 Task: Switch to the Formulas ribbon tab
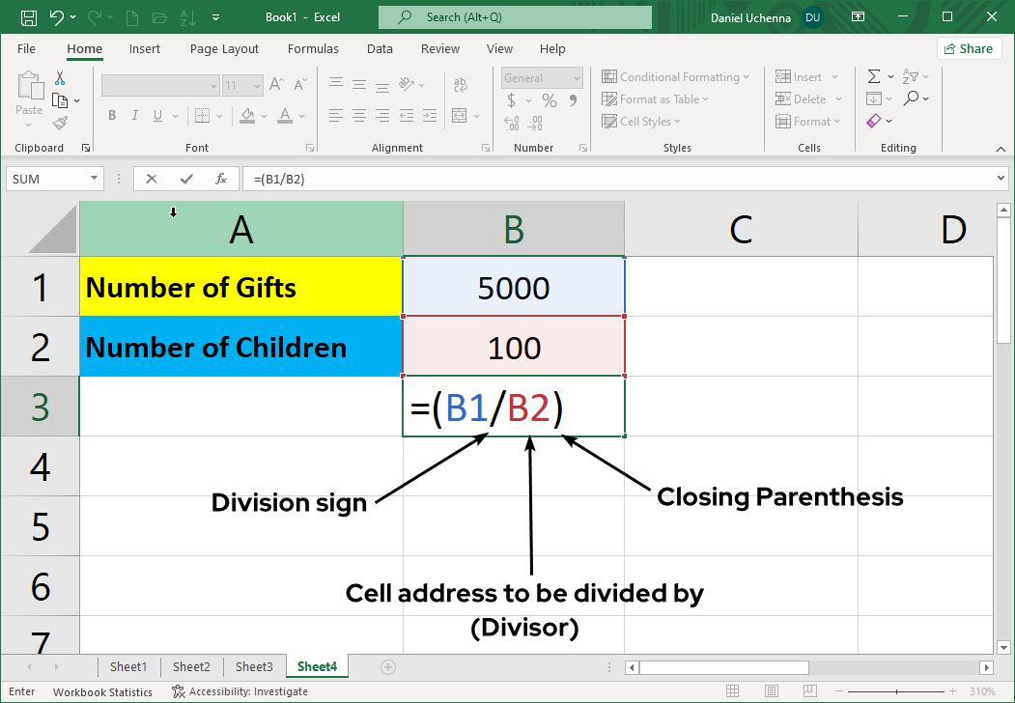click(313, 48)
